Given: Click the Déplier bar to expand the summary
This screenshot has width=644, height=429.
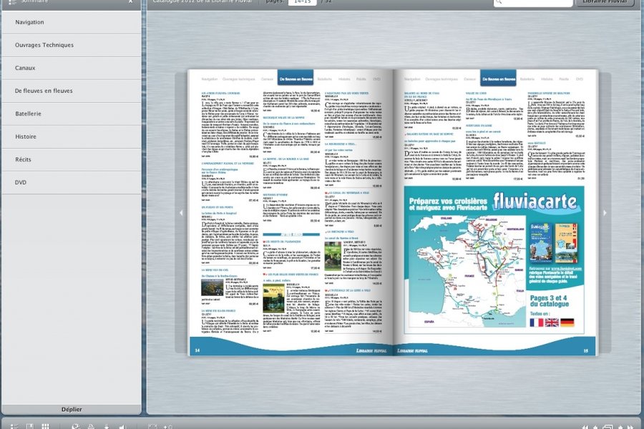Looking at the screenshot, I should 71,410.
